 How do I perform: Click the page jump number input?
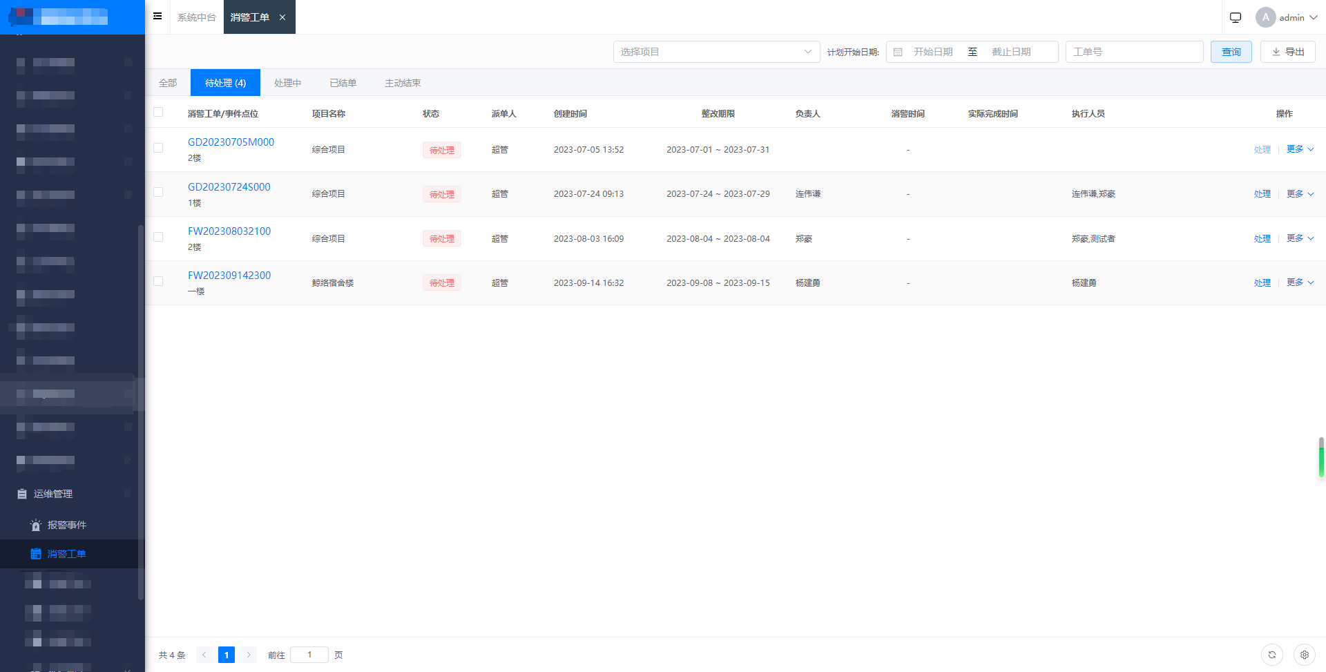coord(309,655)
